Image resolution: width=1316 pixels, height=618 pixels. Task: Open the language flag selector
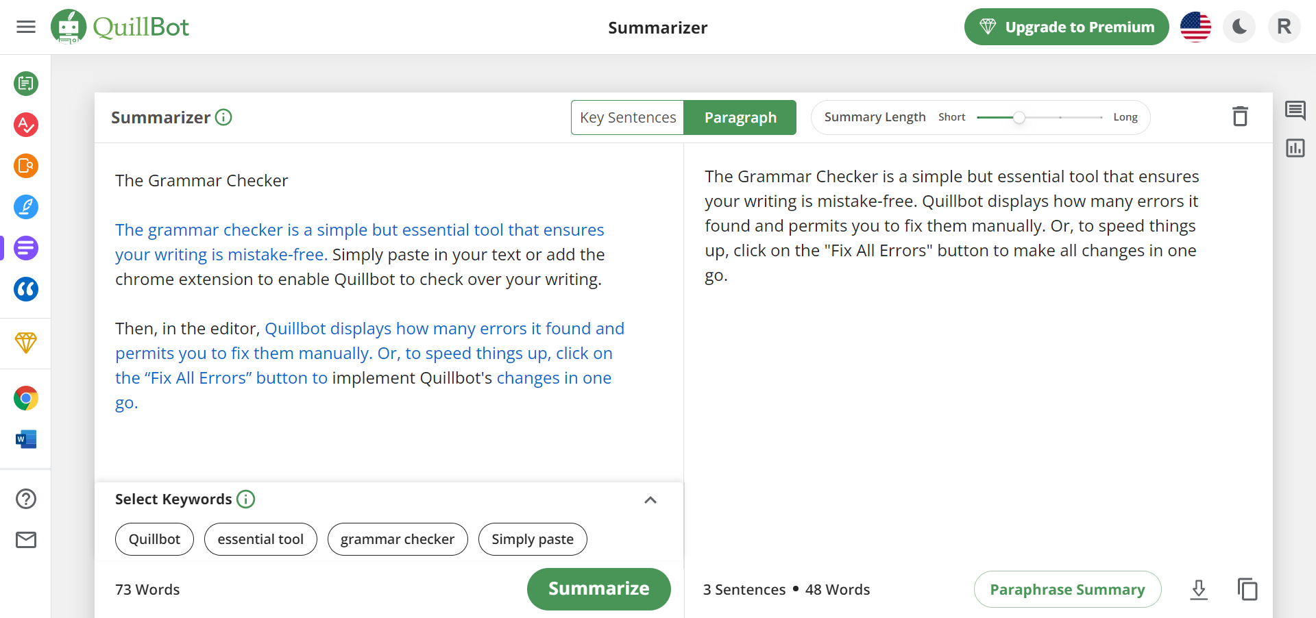click(1195, 27)
